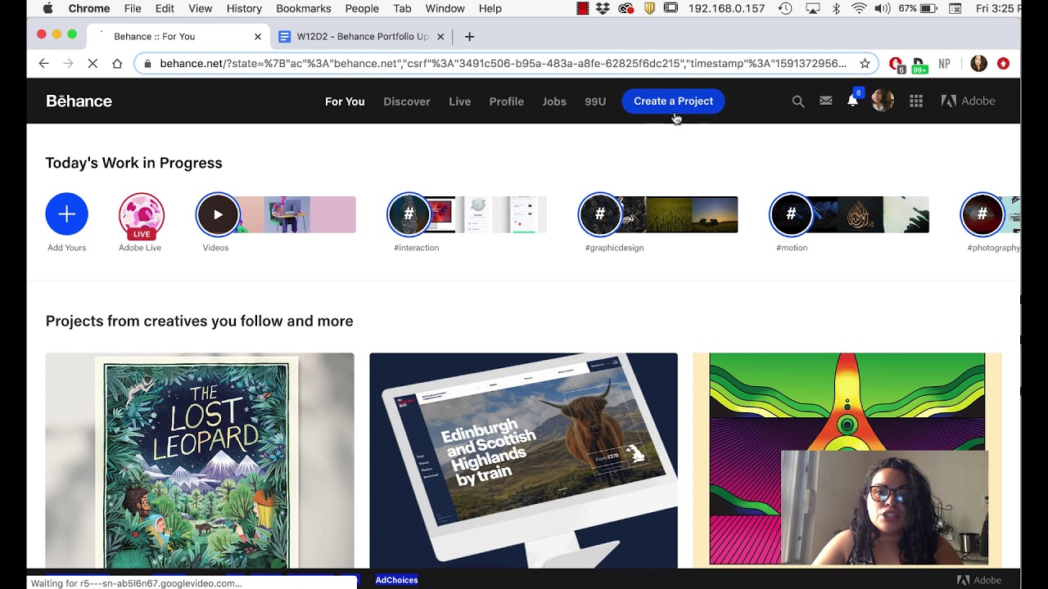Click the Wi-Fi menu bar icon
The width and height of the screenshot is (1048, 589).
click(859, 8)
